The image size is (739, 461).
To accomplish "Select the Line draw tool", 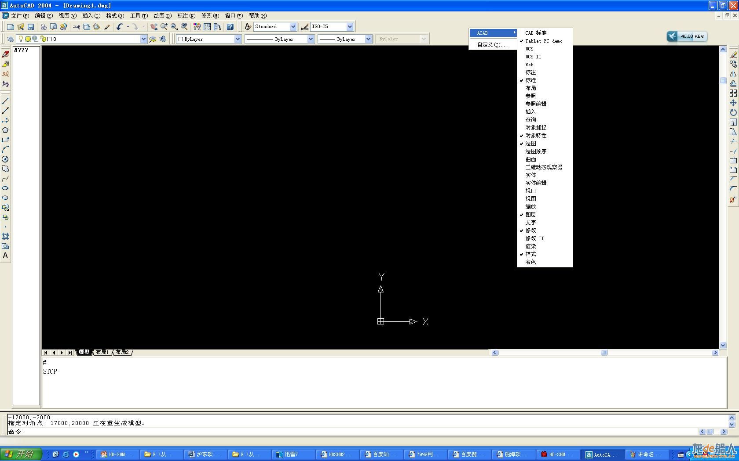I will [5, 101].
